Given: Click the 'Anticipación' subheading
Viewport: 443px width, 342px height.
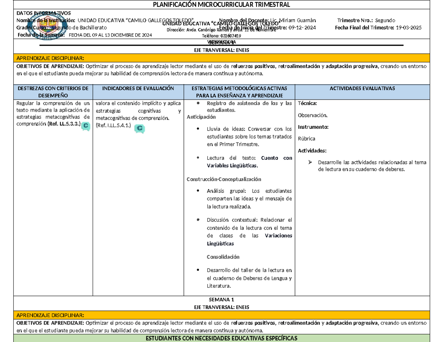Looking at the screenshot, I should coord(201,117).
